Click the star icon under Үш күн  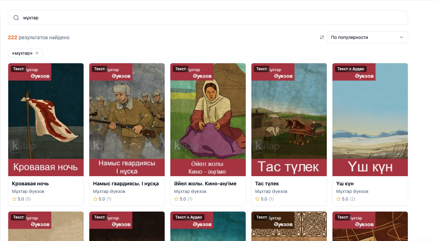click(338, 199)
